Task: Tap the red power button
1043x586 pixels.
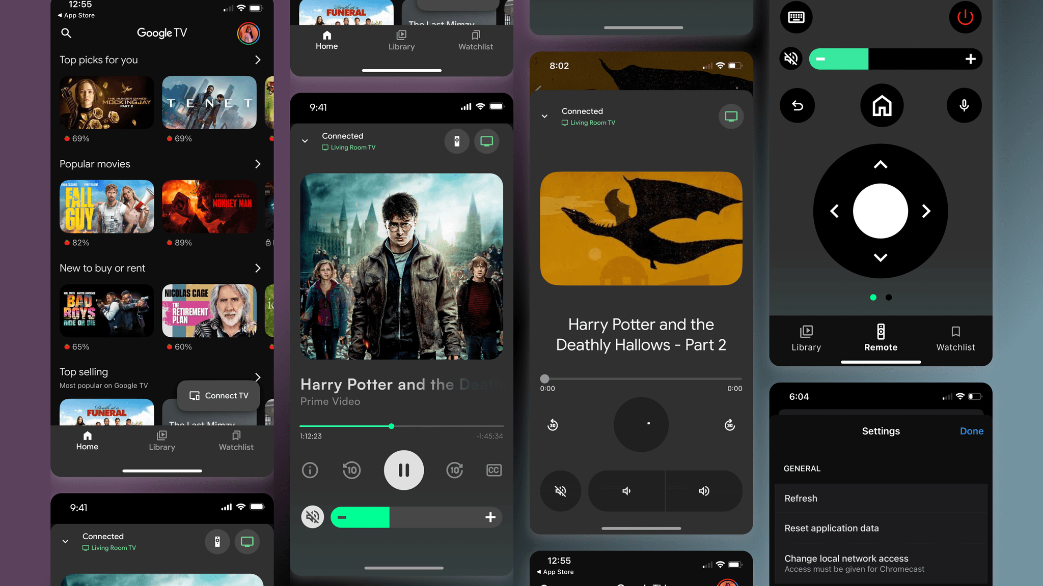Action: tap(965, 17)
